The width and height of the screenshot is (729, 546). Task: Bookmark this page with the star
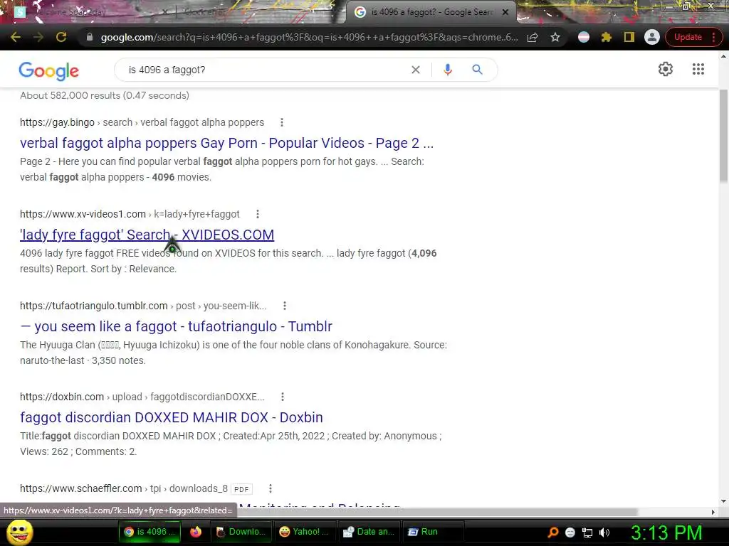(x=555, y=37)
